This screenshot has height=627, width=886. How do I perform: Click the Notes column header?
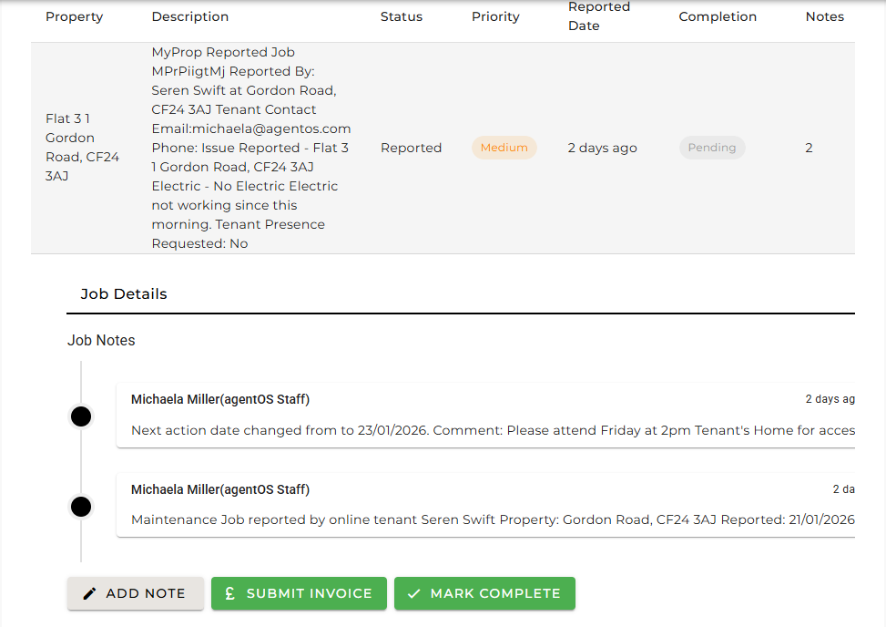coord(824,16)
